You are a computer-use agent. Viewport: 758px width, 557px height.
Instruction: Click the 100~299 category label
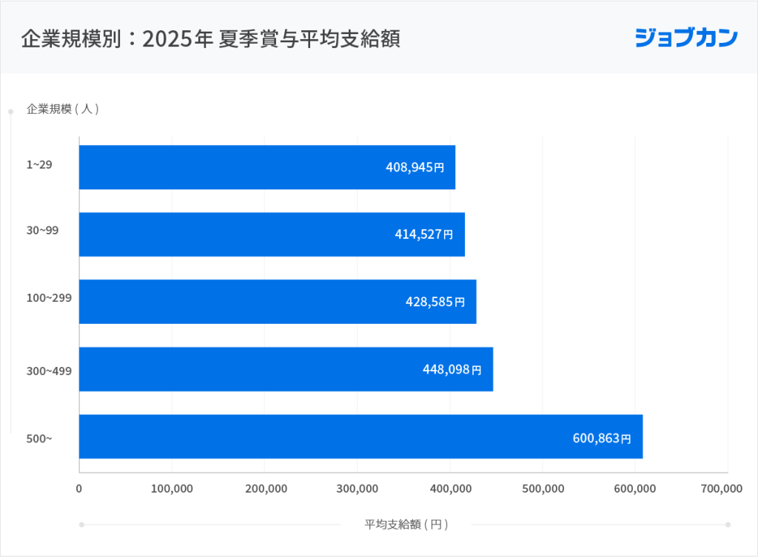(49, 298)
